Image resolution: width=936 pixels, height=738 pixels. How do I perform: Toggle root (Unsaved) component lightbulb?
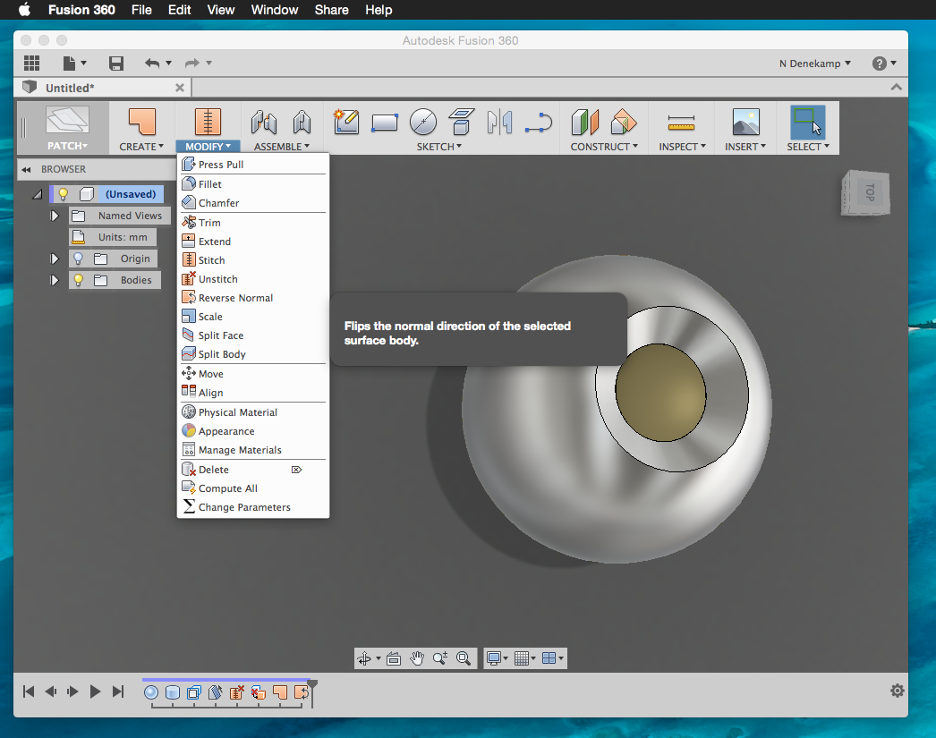pos(64,194)
